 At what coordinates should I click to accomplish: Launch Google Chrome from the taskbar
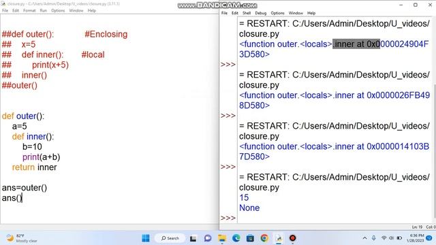point(264,238)
